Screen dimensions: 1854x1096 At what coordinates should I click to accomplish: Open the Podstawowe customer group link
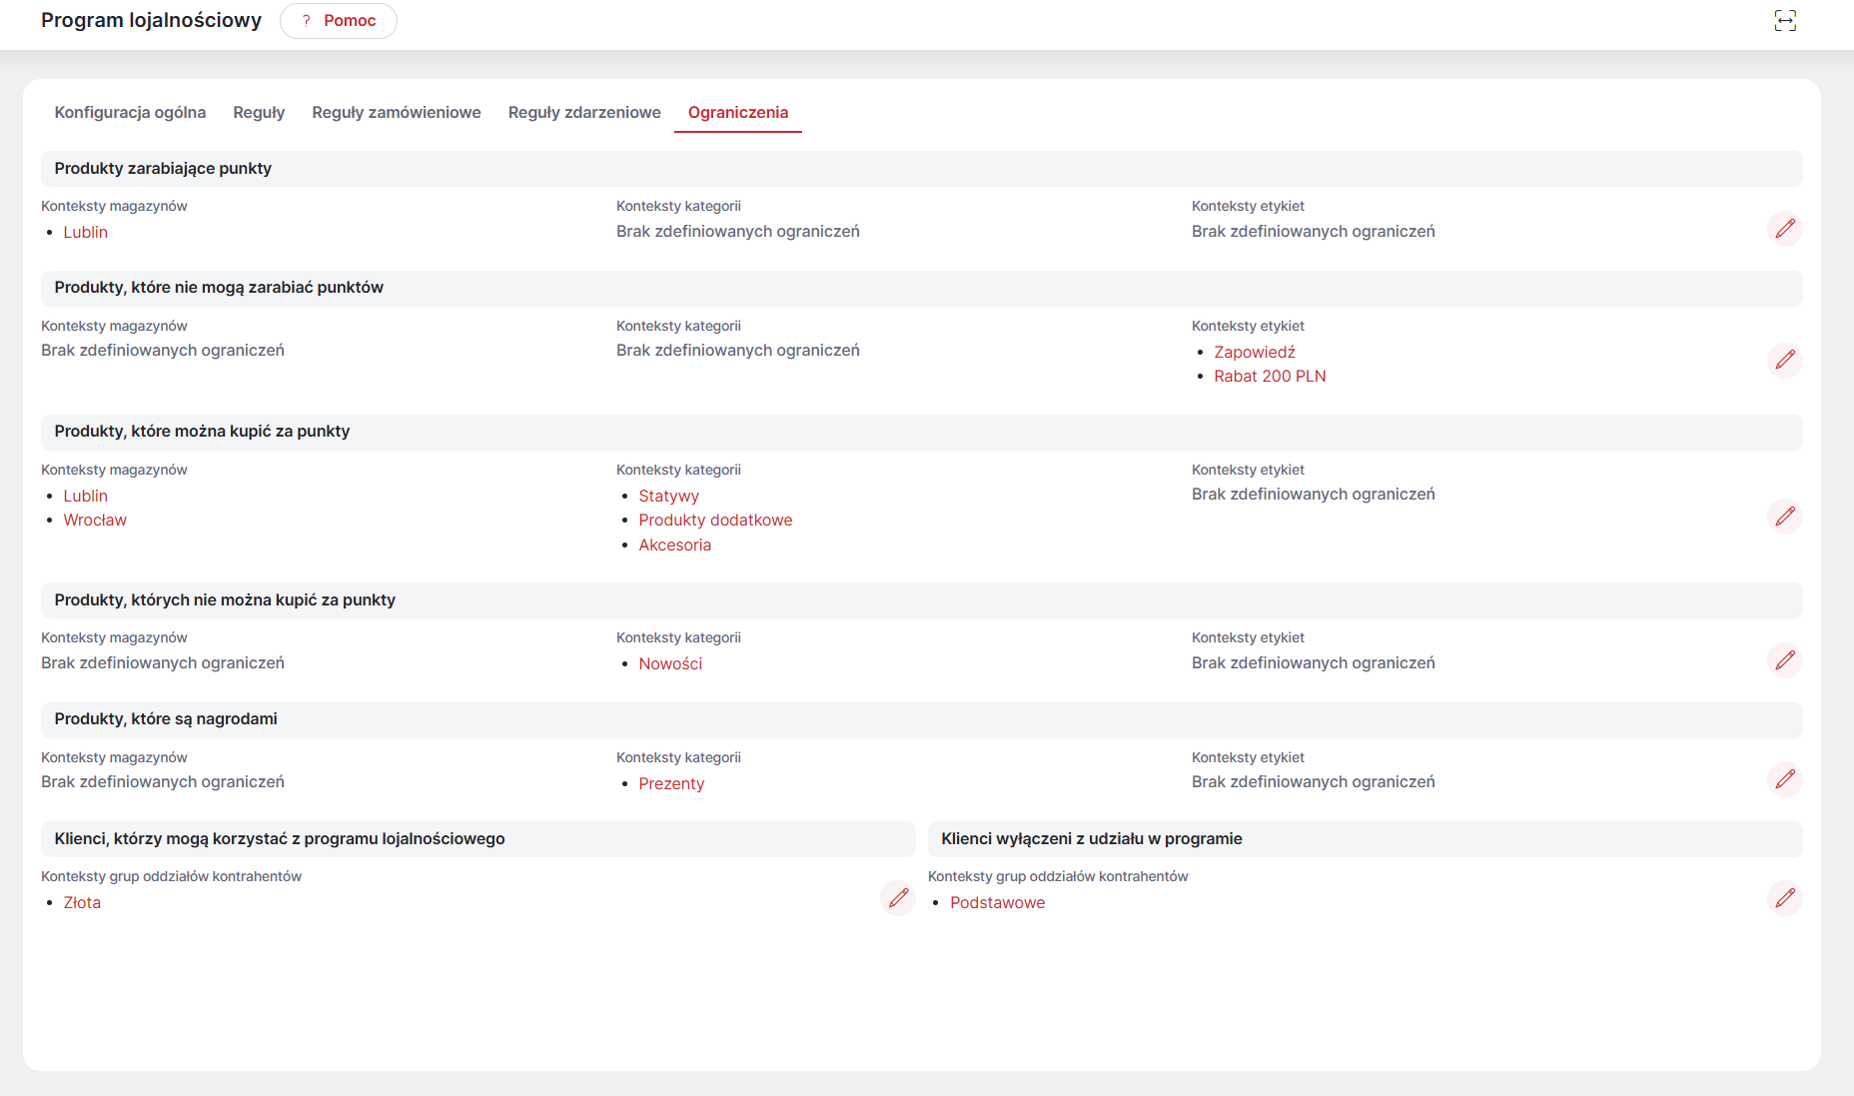pyautogui.click(x=998, y=902)
